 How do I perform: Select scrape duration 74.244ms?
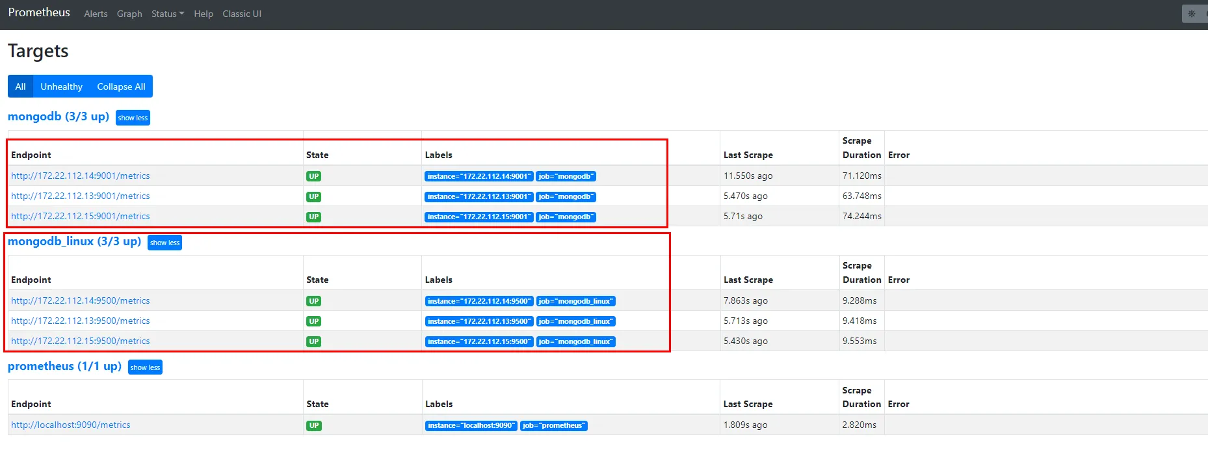pos(862,216)
